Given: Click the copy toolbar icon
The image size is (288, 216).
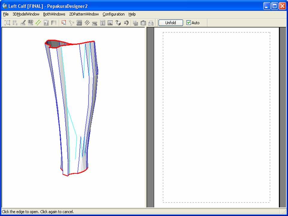Looking at the screenshot, I should tap(136, 23).
